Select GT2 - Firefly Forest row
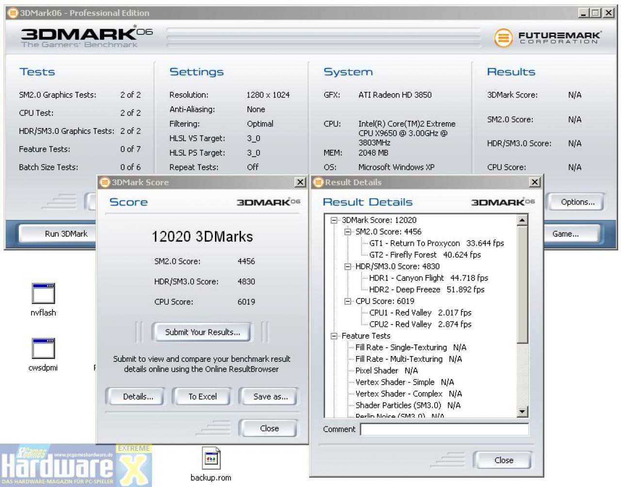This screenshot has height=487, width=621. point(425,255)
